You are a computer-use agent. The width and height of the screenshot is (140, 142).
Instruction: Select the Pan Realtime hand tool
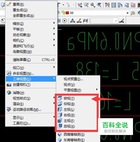80,5
